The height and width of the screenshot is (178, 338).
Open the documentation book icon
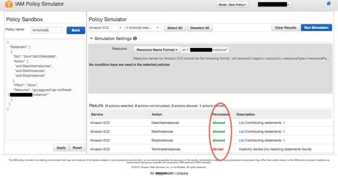(x=329, y=3)
